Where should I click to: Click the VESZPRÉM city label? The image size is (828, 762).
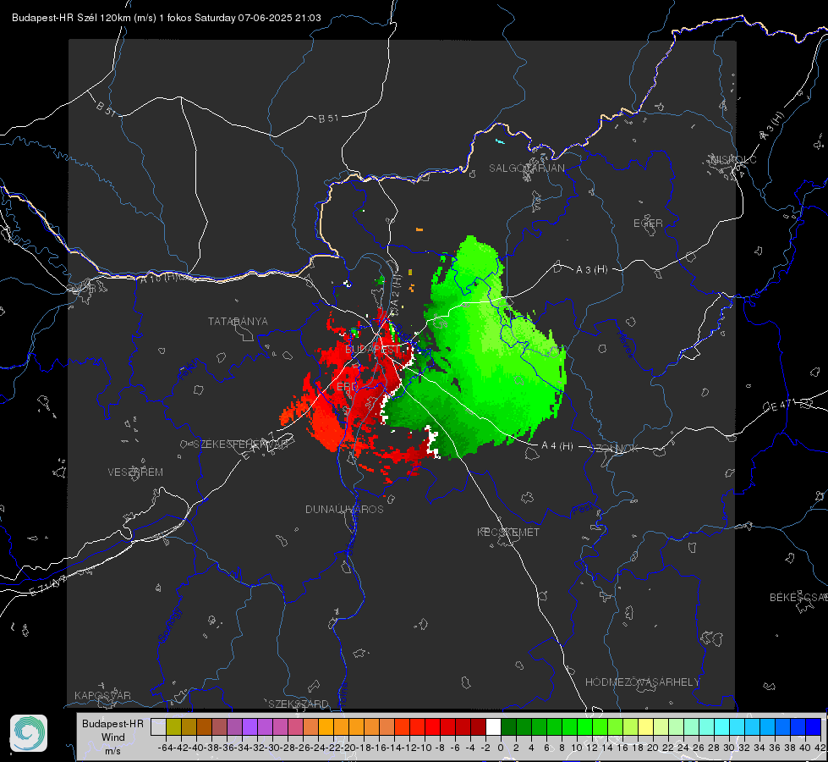[135, 472]
